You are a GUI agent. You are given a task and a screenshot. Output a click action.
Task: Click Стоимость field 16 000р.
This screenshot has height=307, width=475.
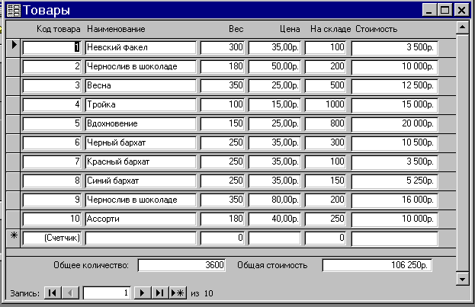click(x=394, y=200)
